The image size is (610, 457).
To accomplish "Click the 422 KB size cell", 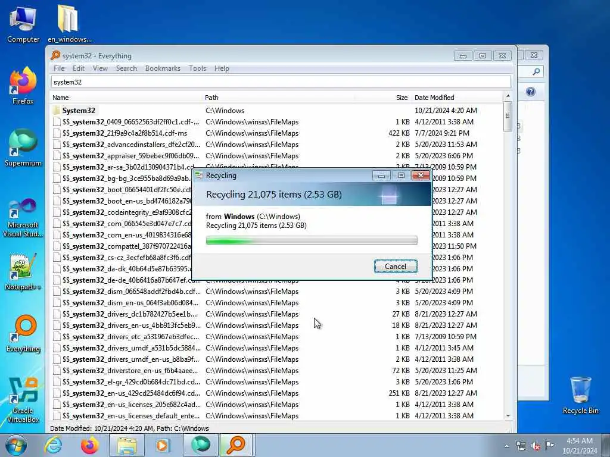I will point(399,133).
